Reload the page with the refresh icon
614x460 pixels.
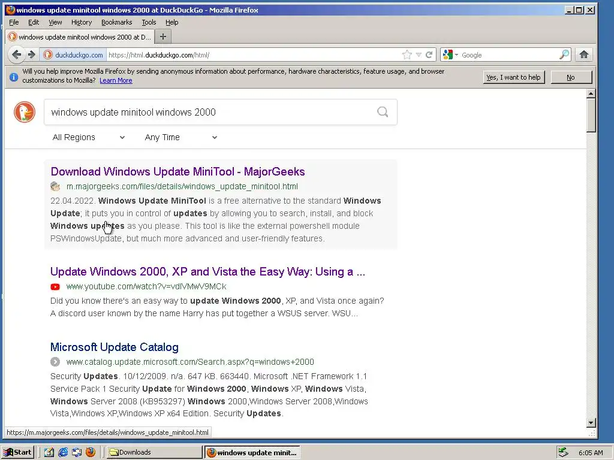[429, 55]
